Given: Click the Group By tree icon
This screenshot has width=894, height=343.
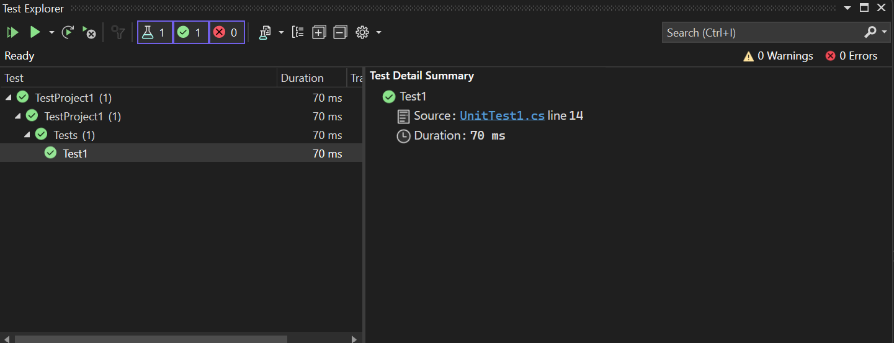Looking at the screenshot, I should (x=298, y=32).
